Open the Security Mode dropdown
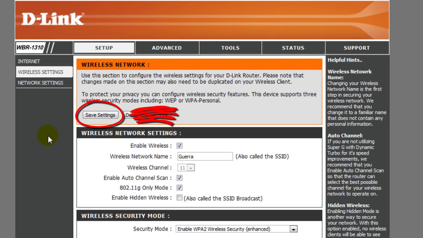Screen dimensions: 423x238 pyautogui.click(x=237, y=229)
